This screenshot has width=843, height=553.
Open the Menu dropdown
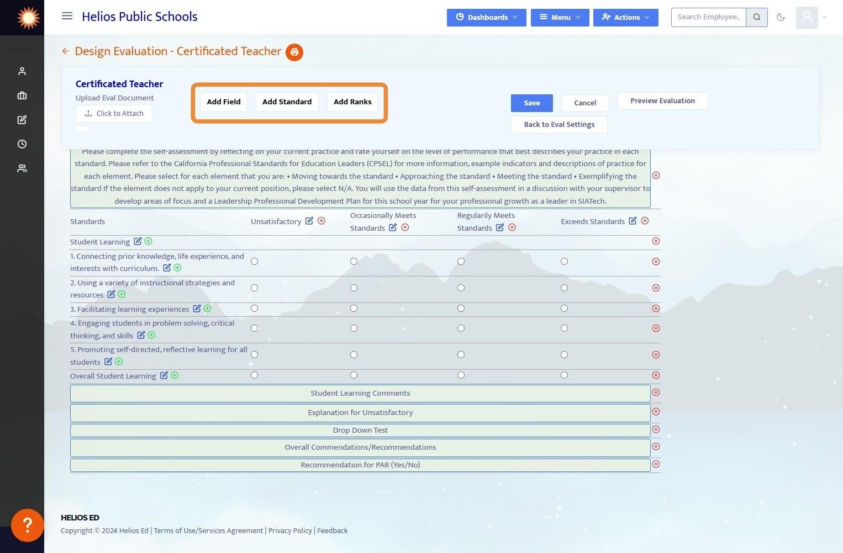tap(560, 17)
